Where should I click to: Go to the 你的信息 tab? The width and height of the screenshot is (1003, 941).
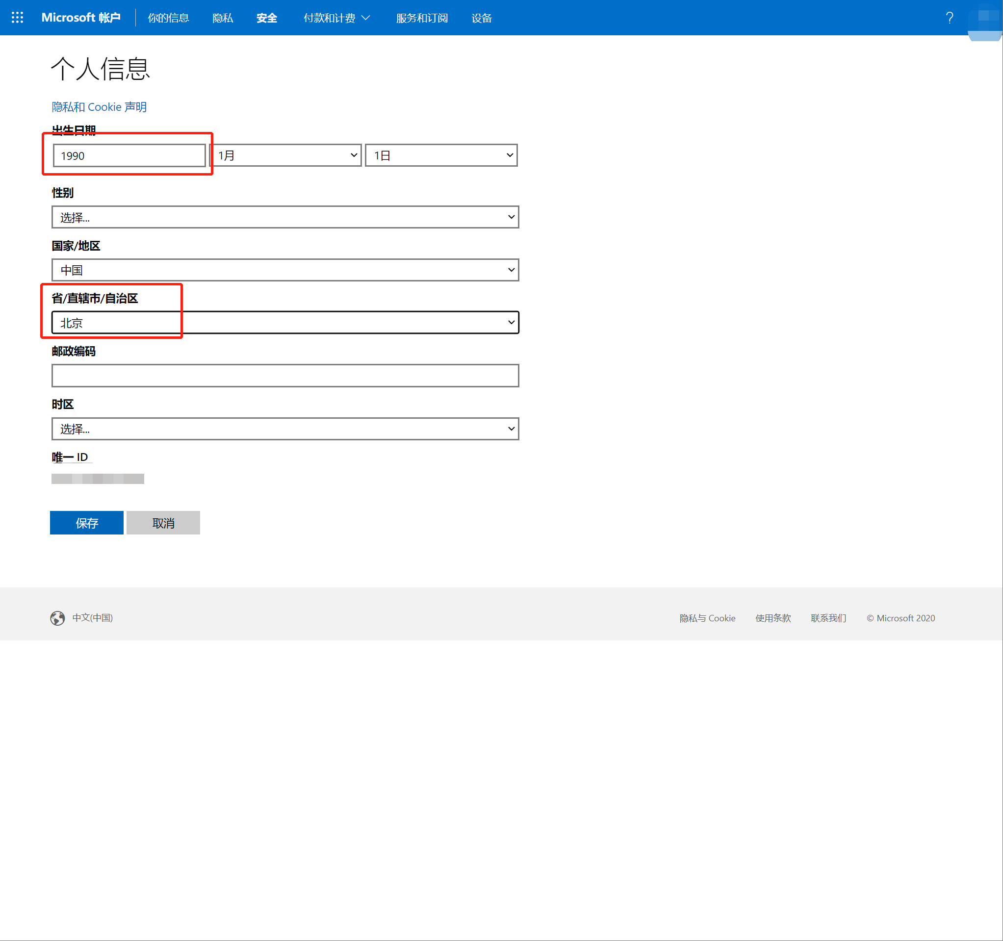[x=168, y=18]
